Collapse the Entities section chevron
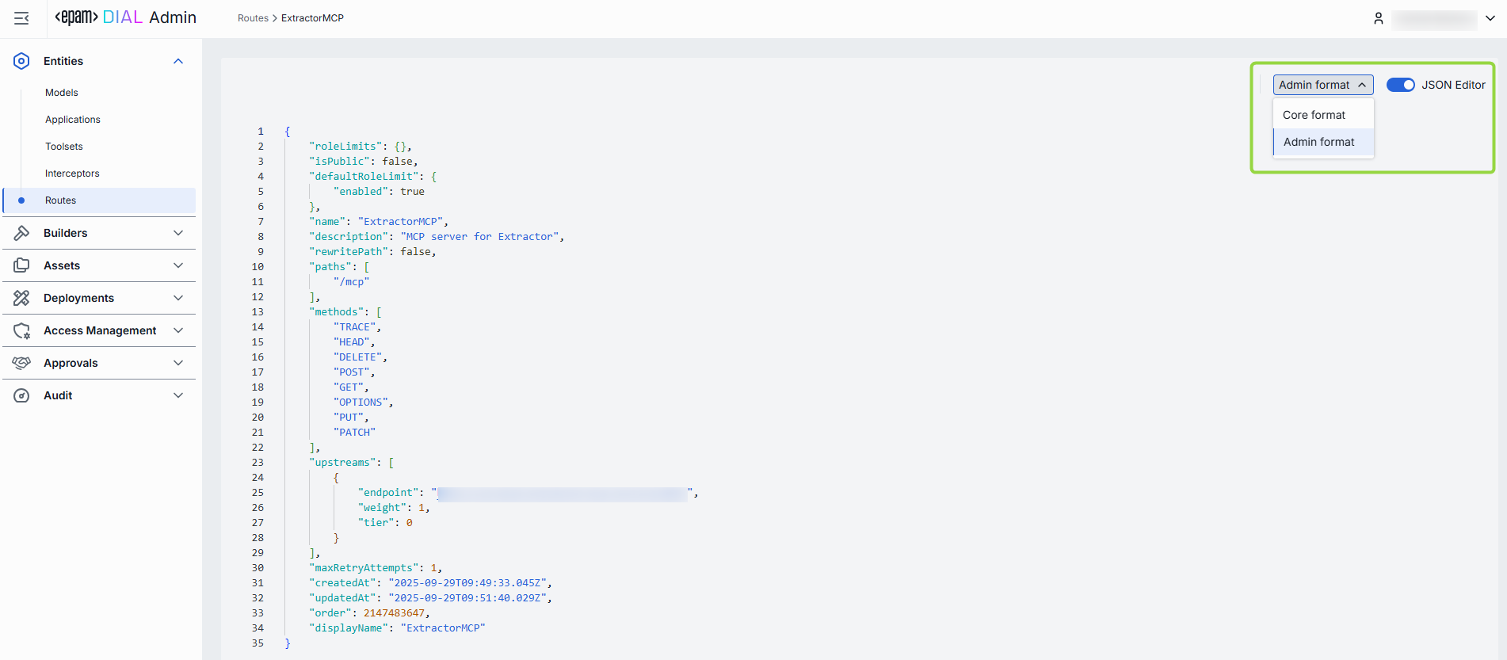The height and width of the screenshot is (660, 1507). tap(178, 61)
